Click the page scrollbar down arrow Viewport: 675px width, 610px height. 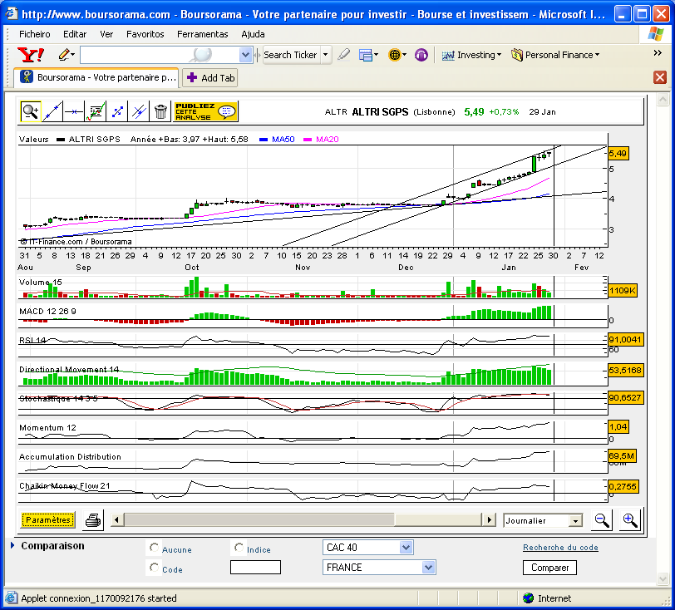[x=663, y=579]
